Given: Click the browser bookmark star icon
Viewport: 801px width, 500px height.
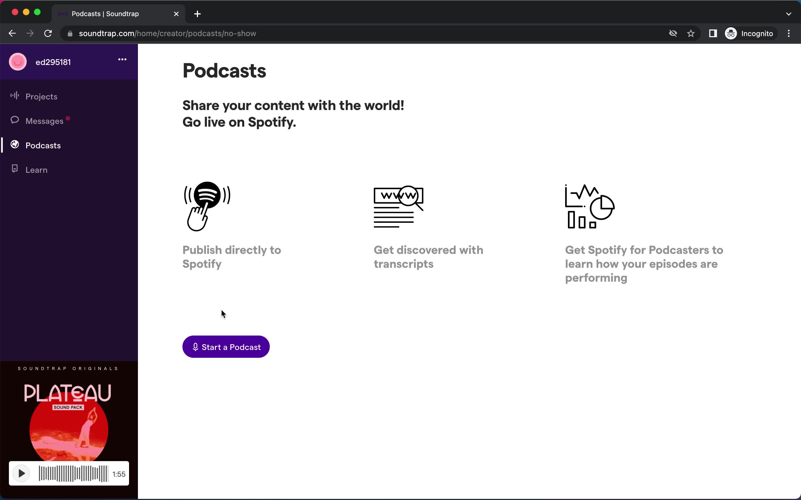Looking at the screenshot, I should [x=691, y=33].
